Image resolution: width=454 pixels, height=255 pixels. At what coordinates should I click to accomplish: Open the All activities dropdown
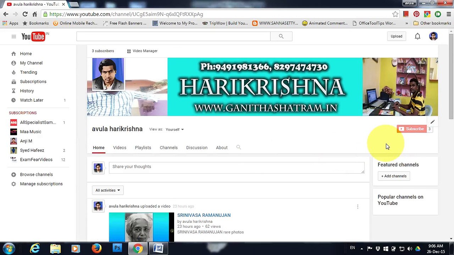108,190
